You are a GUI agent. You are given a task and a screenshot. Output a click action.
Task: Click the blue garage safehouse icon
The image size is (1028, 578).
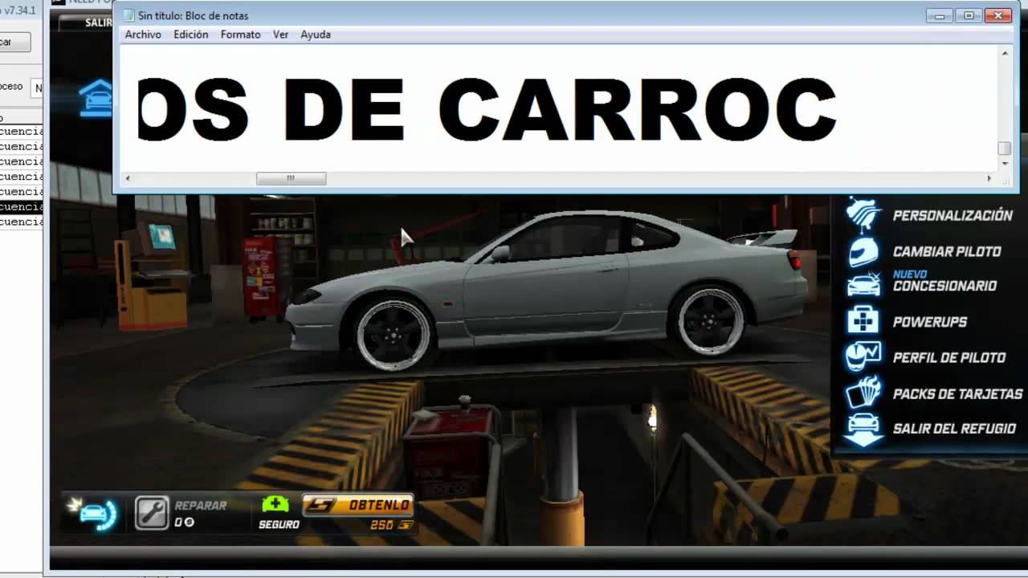click(96, 98)
